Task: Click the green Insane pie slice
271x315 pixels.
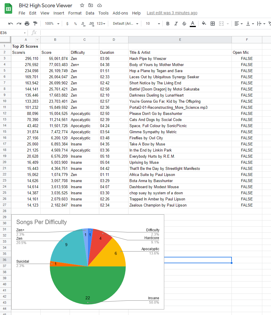Action: point(88,285)
